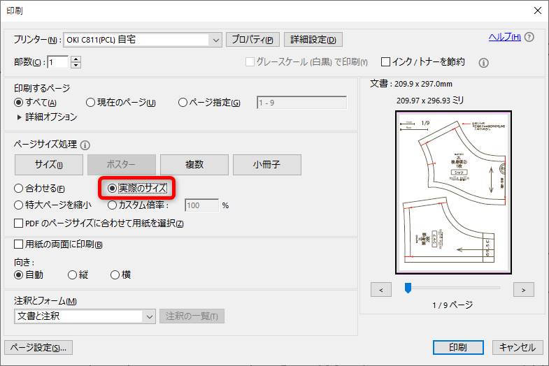Open the ヘルプ help link
Image resolution: width=549 pixels, height=366 pixels.
tap(504, 37)
